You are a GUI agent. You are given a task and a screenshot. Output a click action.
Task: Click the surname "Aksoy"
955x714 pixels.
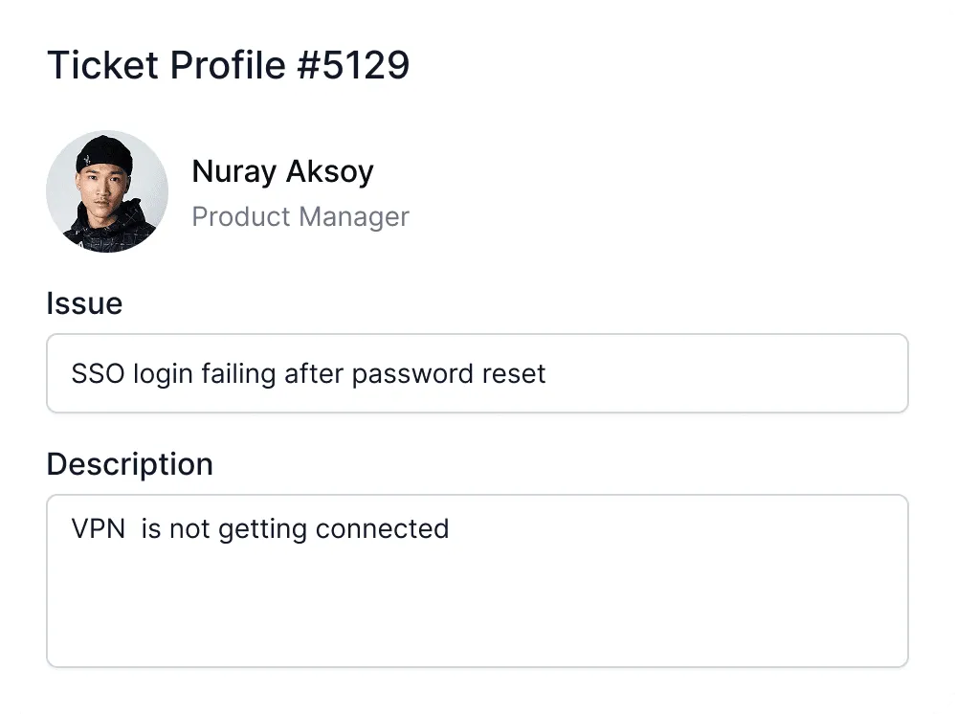coord(331,172)
